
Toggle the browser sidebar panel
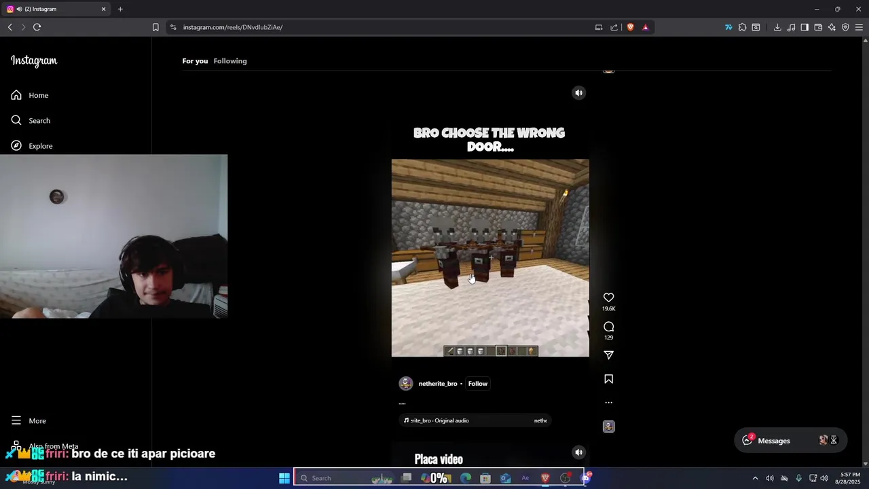805,27
